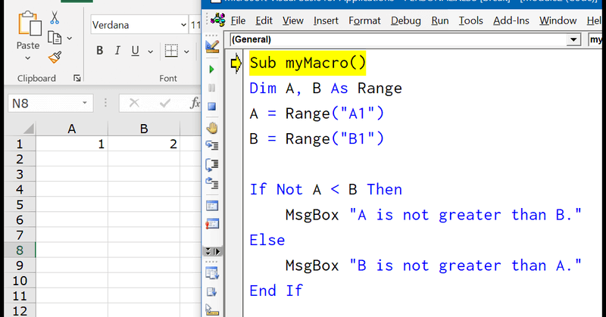The height and width of the screenshot is (317, 606).
Task: Select column B header
Action: pyautogui.click(x=144, y=129)
